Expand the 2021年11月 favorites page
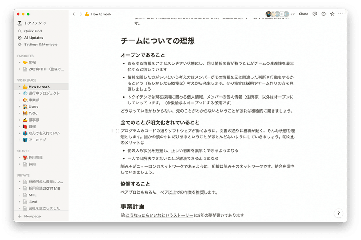Image resolution: width=361 pixels, height=240 pixels. tap(19, 69)
